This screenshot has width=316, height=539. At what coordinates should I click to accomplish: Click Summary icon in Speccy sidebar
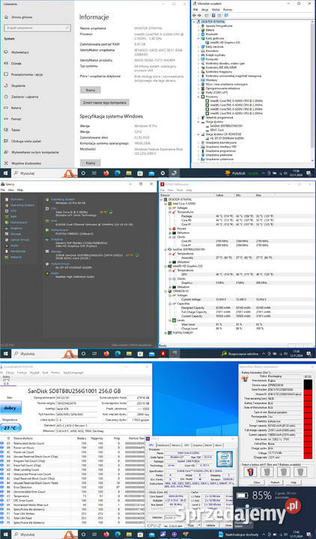(7, 199)
